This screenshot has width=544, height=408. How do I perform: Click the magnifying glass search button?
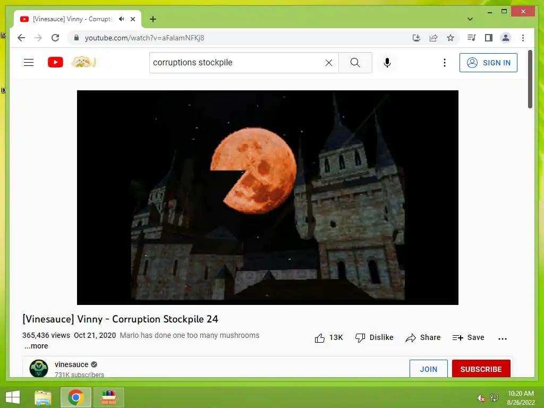pyautogui.click(x=355, y=63)
